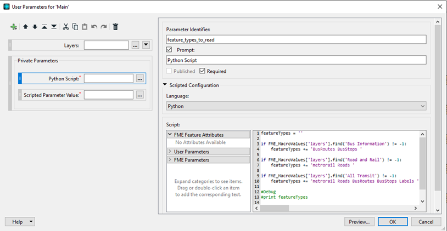
Task: Move the parameter up with the up arrow
Action: 25,26
